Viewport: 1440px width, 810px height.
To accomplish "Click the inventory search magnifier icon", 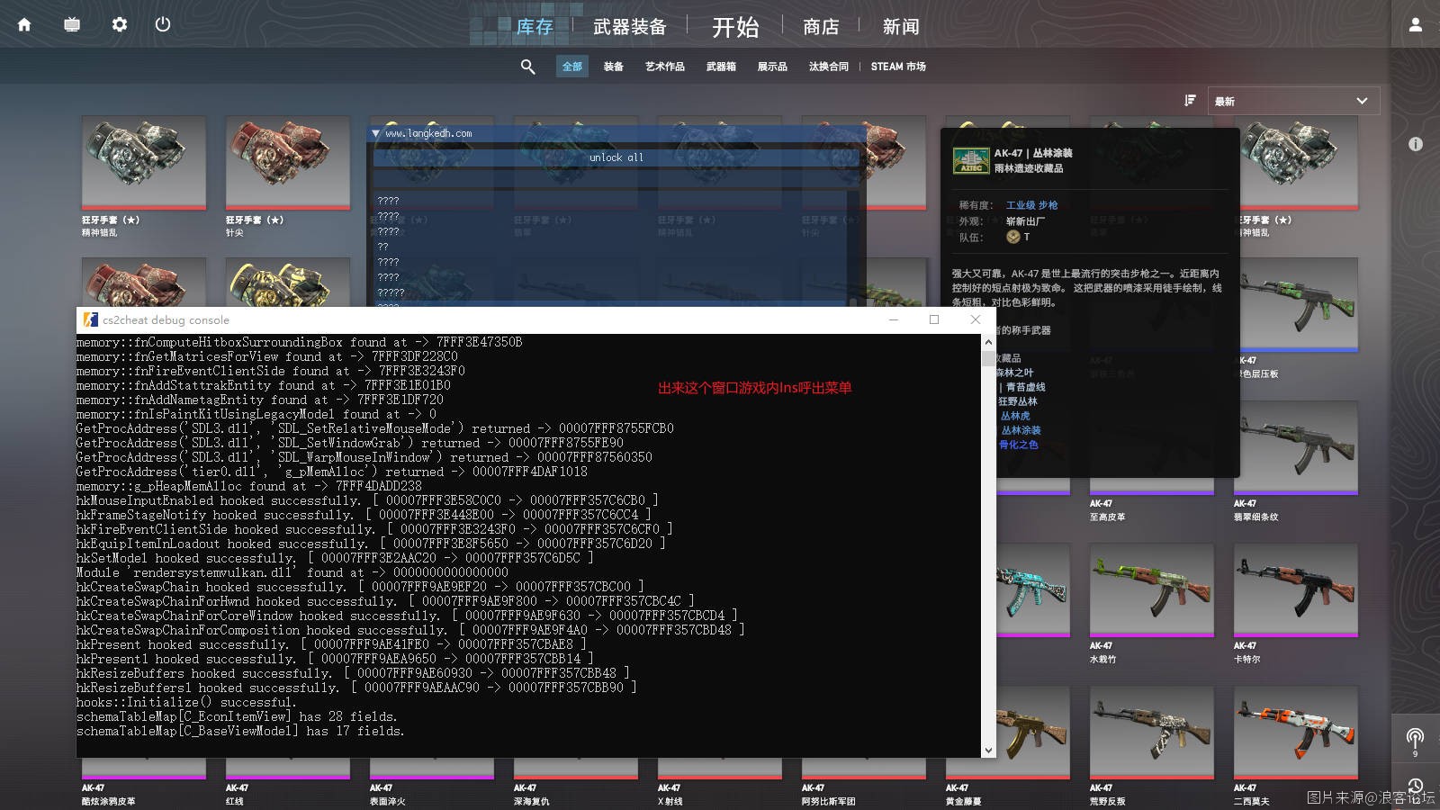I will pos(527,67).
